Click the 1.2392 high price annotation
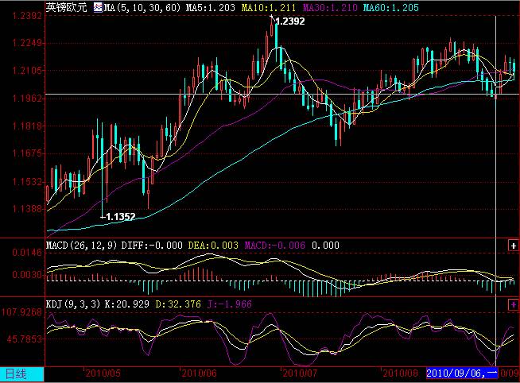 pyautogui.click(x=290, y=21)
